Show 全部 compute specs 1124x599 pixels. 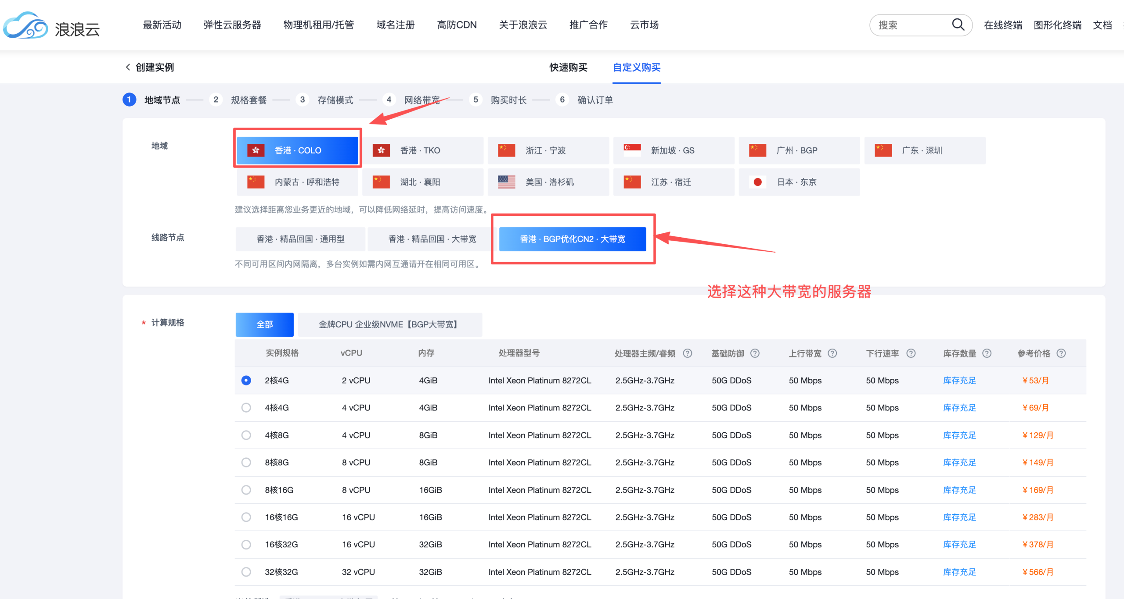coord(265,324)
